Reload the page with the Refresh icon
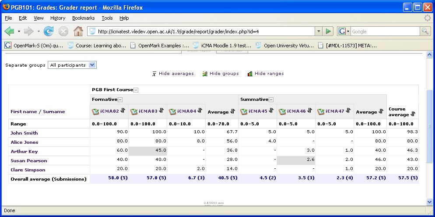Screen dimensions: 435x217 [49, 32]
